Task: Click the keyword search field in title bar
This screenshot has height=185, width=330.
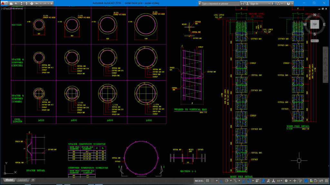Action: pyautogui.click(x=215, y=3)
